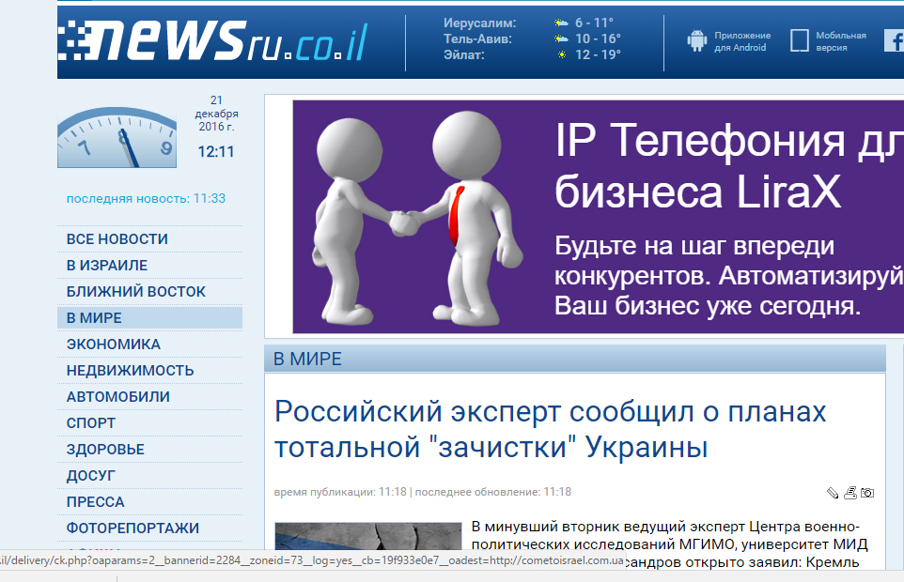Click the camera icon by the article

click(x=867, y=493)
